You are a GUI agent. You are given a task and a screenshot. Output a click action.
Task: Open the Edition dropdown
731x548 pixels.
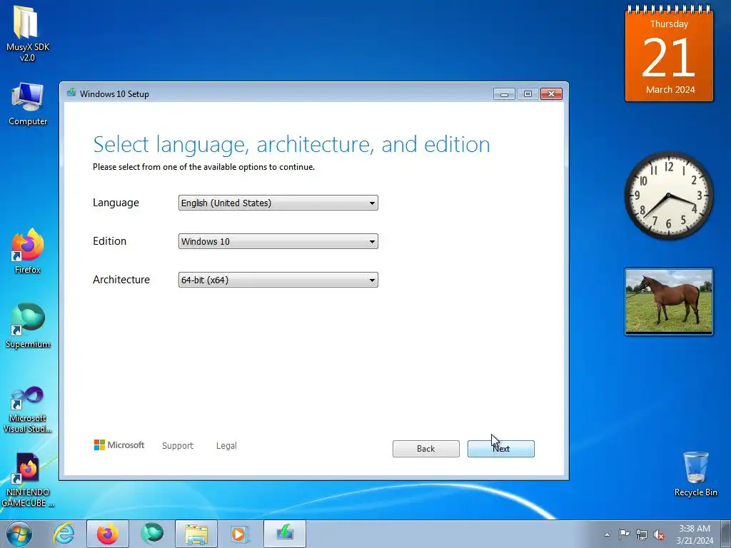[278, 241]
